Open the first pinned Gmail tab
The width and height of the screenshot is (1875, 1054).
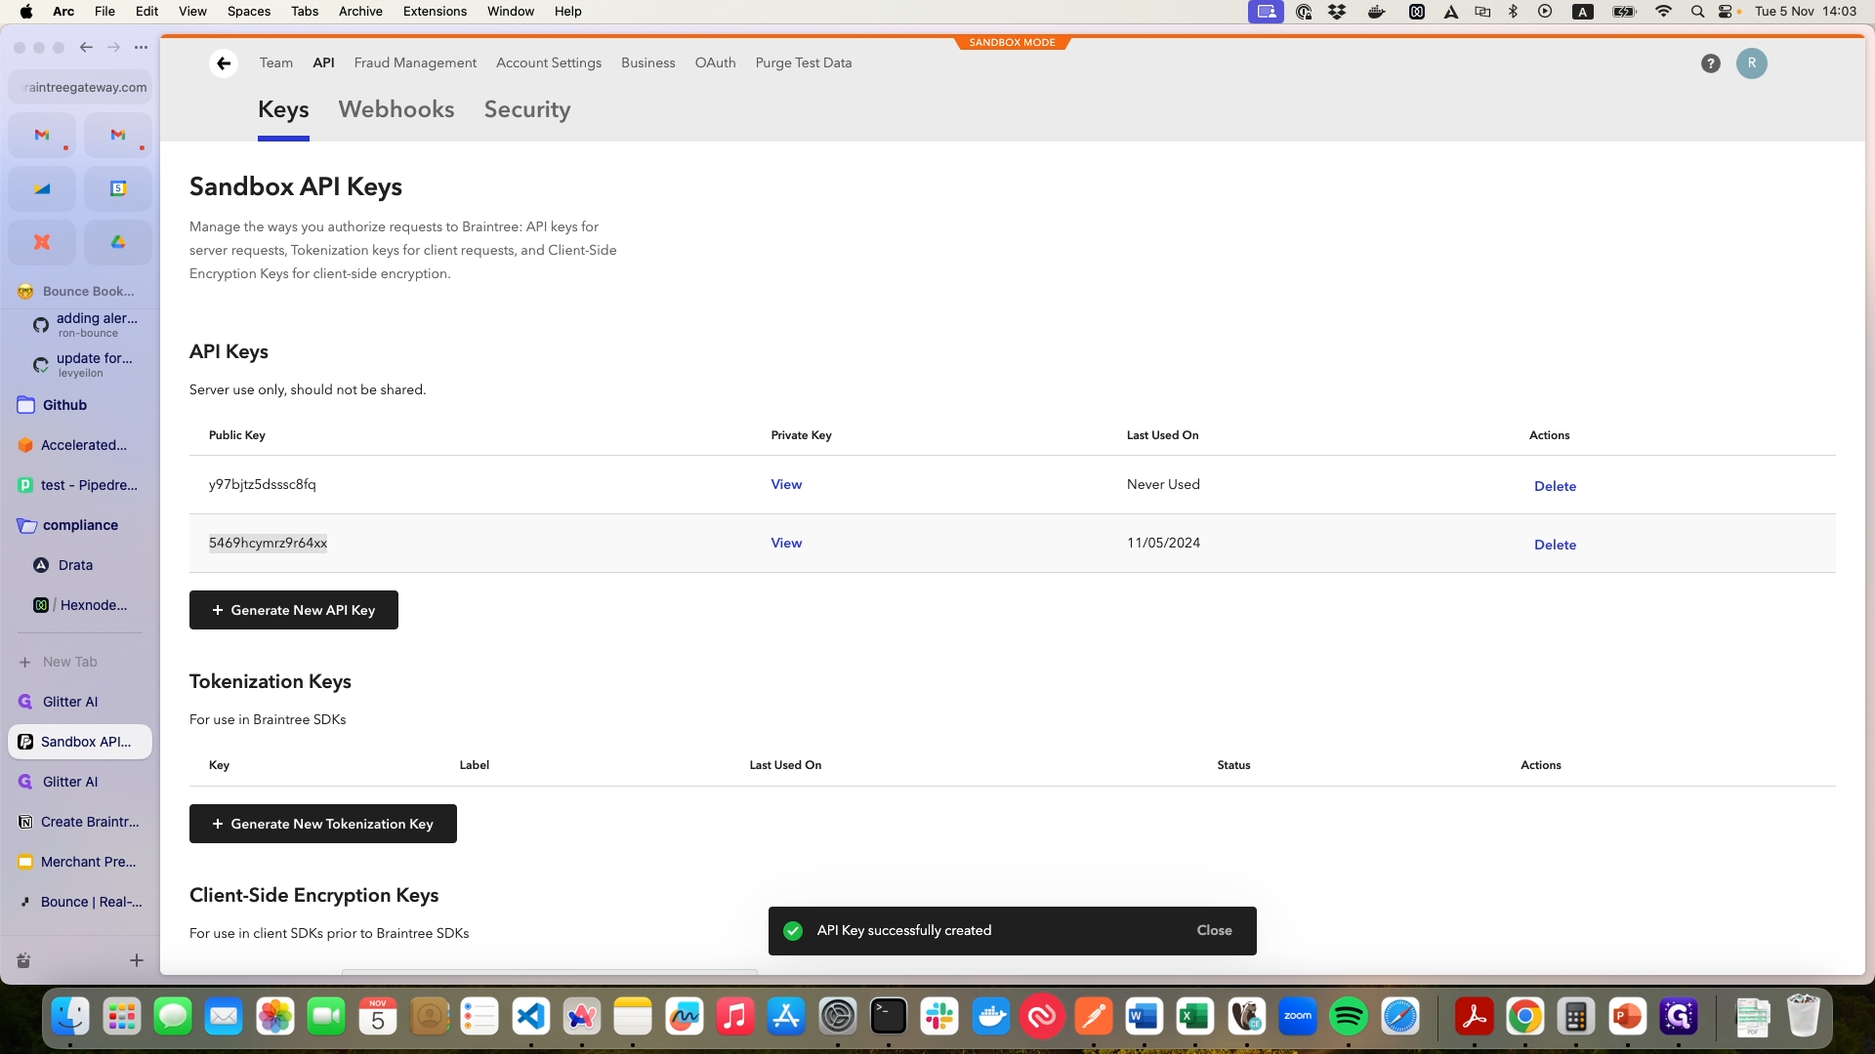pos(42,135)
